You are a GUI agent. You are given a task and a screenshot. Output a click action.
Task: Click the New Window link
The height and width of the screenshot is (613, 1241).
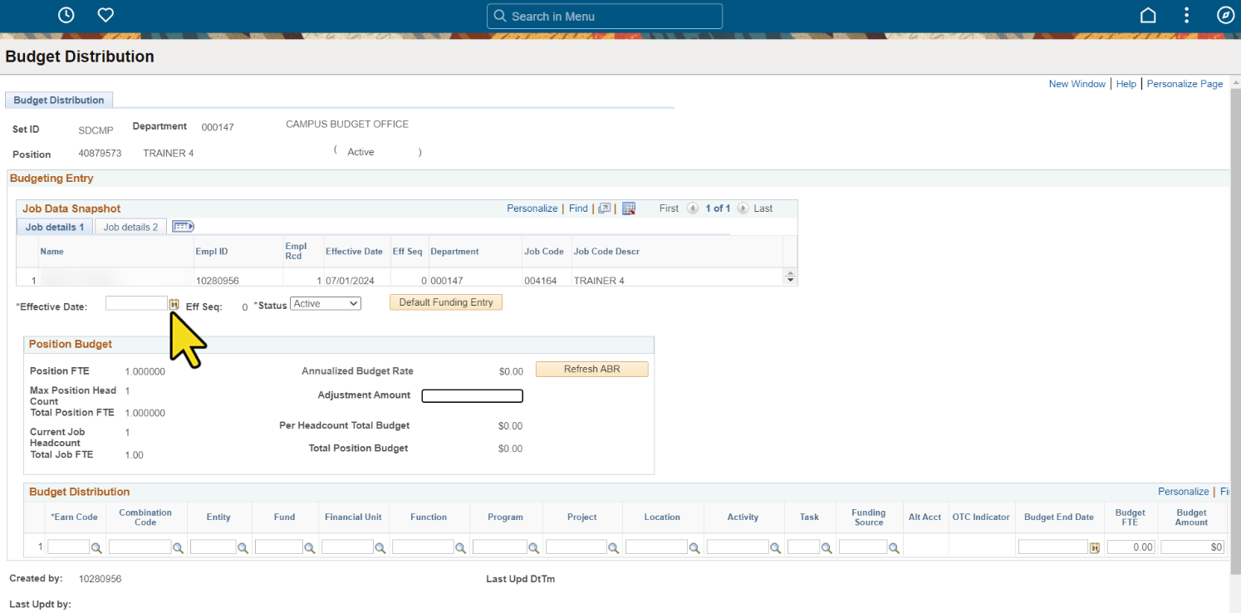(1077, 84)
